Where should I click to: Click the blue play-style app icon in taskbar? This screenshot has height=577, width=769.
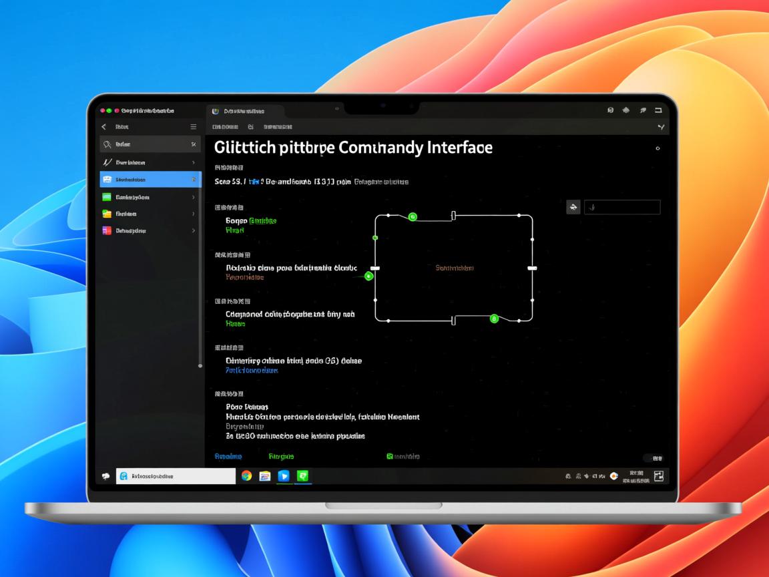click(284, 476)
